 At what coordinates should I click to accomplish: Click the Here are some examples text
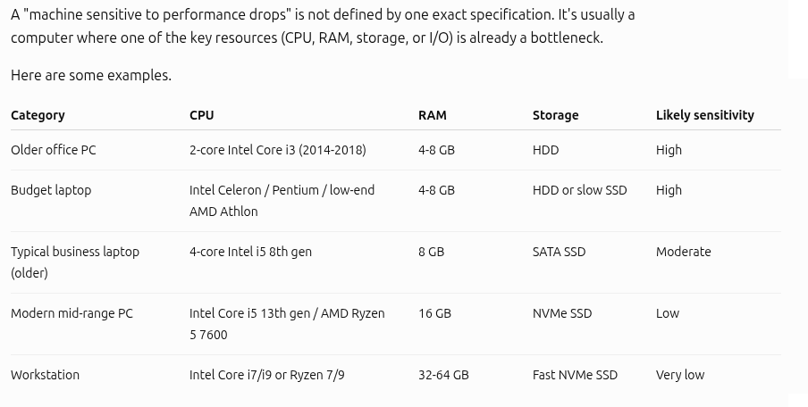(x=91, y=76)
